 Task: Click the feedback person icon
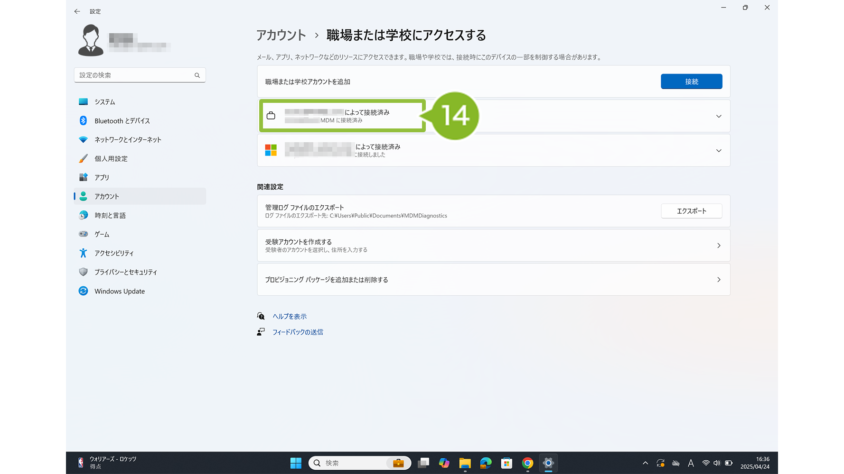[x=261, y=332]
